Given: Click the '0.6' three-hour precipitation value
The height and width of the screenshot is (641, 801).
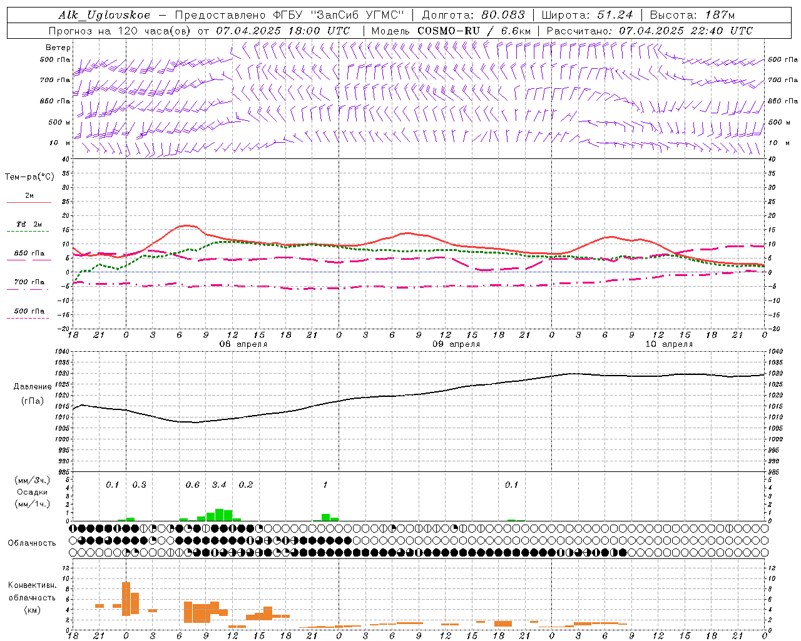Looking at the screenshot, I should click(193, 485).
